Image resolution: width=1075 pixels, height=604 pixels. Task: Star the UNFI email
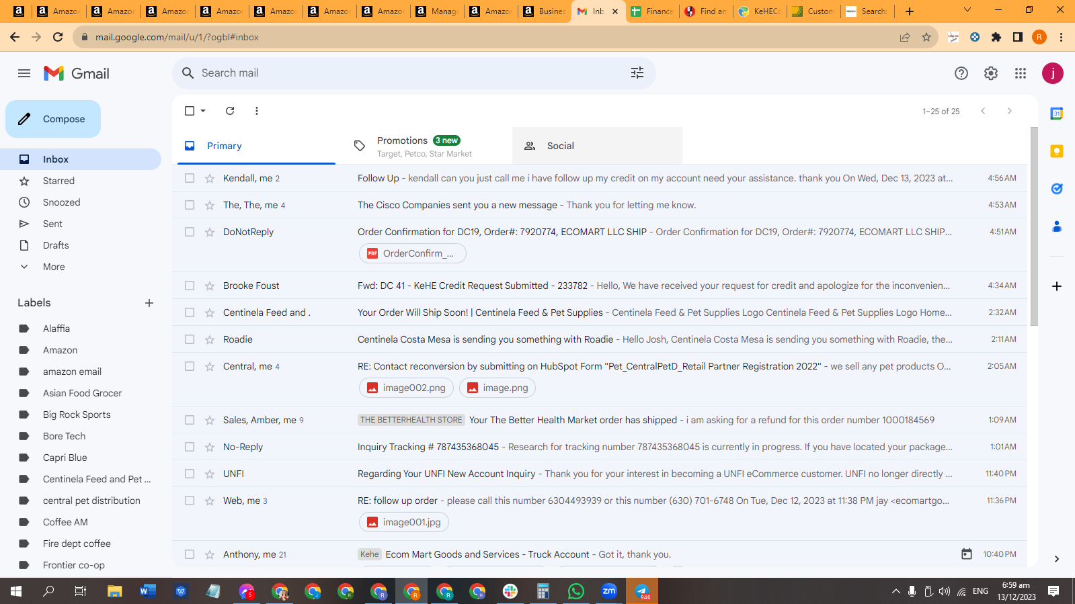pos(210,474)
